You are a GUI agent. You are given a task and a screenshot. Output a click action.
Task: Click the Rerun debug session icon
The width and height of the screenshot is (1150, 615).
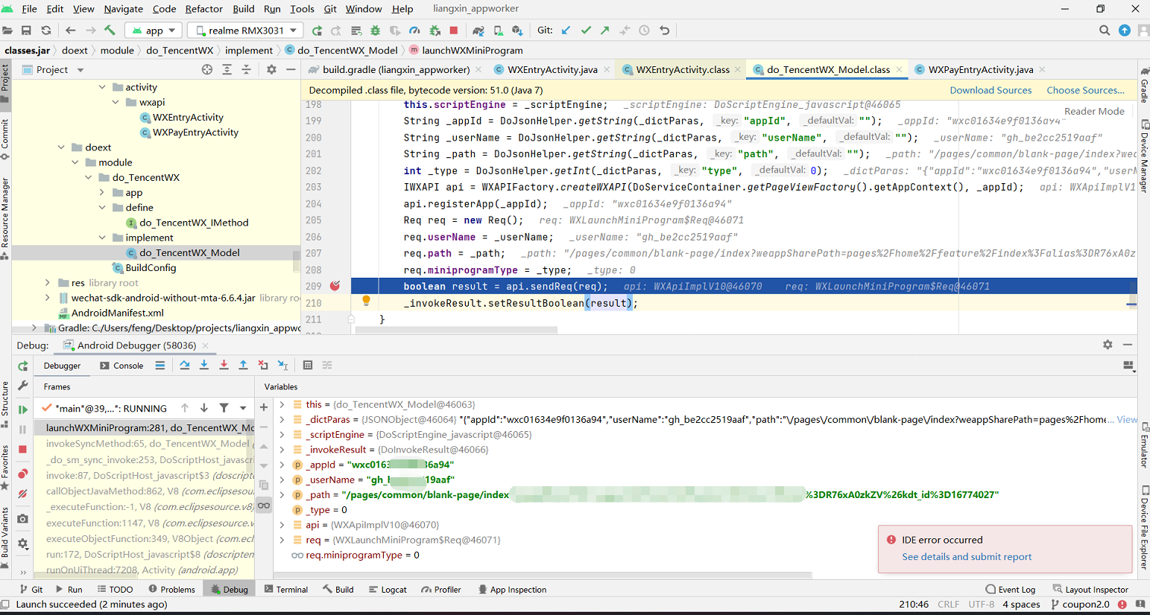(x=23, y=366)
